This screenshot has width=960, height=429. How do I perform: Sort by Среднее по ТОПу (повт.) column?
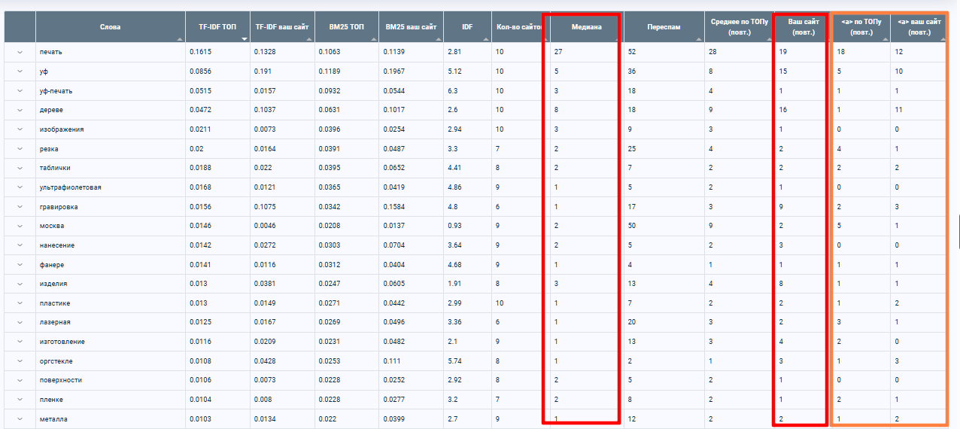click(x=738, y=27)
